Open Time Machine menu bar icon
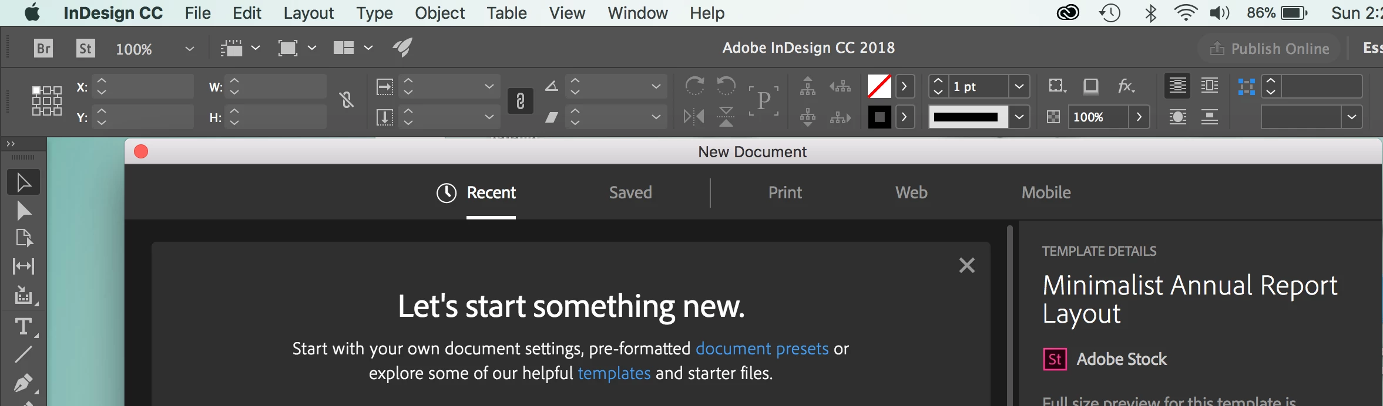 pyautogui.click(x=1110, y=13)
